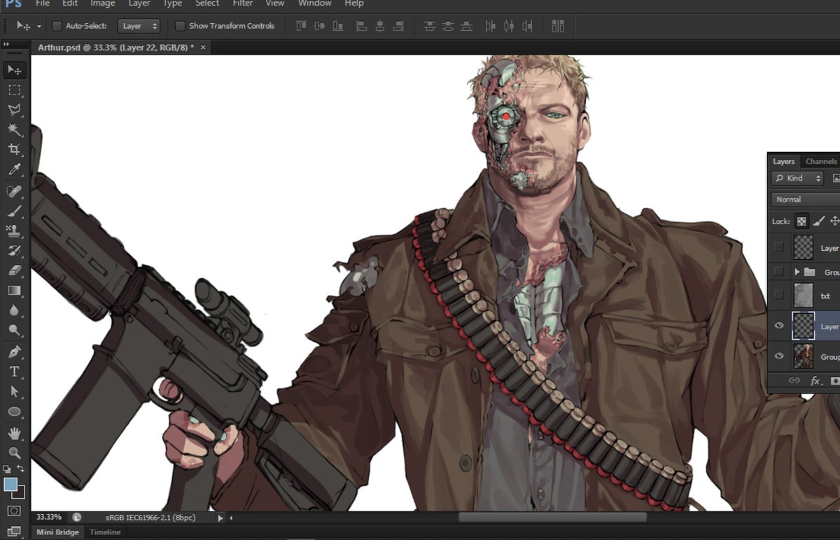This screenshot has width=840, height=540.
Task: Select the Healing Brush tool
Action: tap(14, 191)
